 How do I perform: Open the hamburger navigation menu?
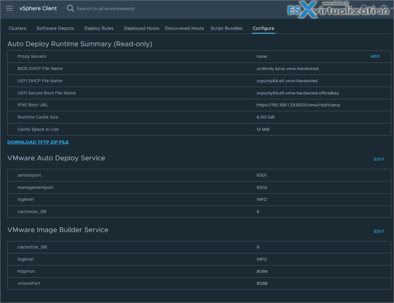[x=10, y=8]
